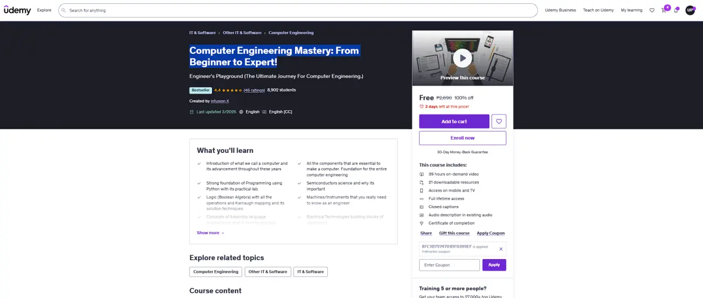This screenshot has height=298, width=703.
Task: Click the star rating next to 4.4
Action: (232, 90)
